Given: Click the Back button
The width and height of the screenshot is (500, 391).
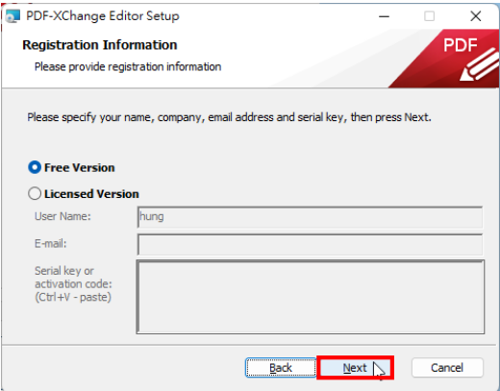Looking at the screenshot, I should pyautogui.click(x=281, y=368).
